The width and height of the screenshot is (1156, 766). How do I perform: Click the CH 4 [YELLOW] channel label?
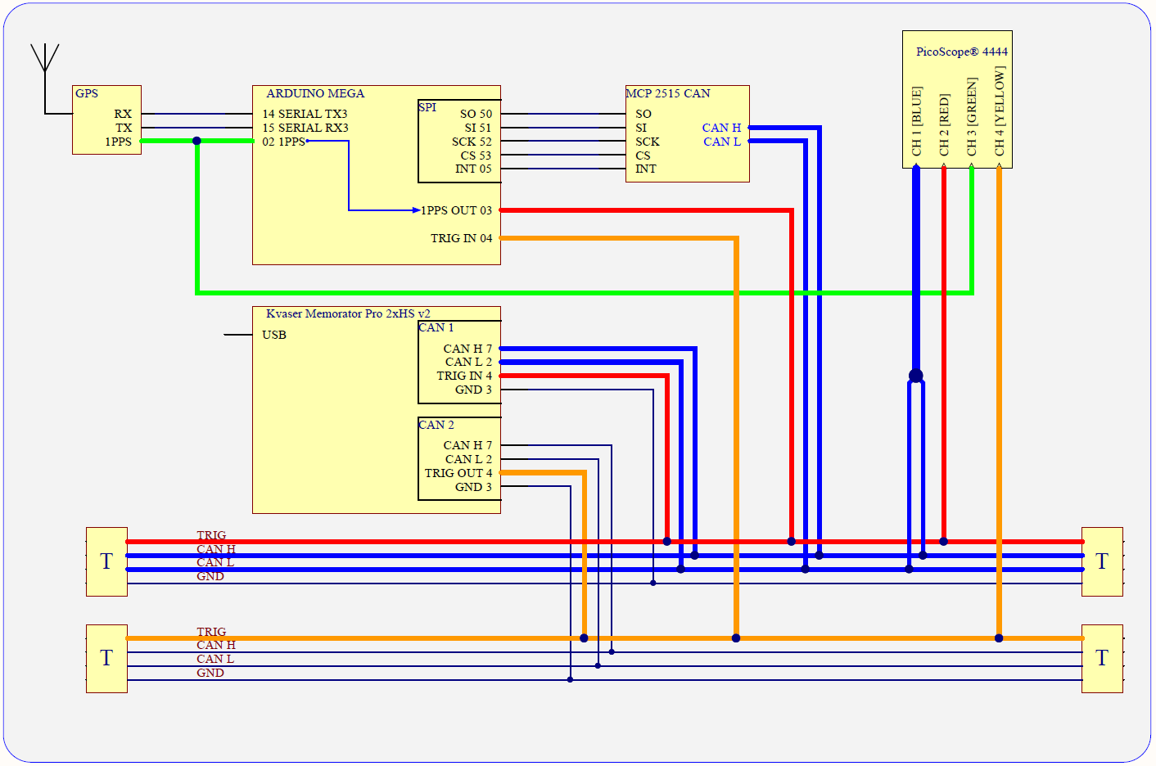[999, 111]
